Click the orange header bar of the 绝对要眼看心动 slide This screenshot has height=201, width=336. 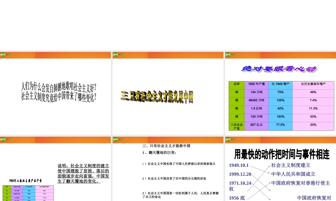tap(281, 55)
